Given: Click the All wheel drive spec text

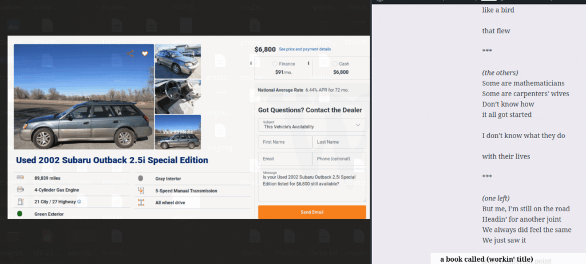Looking at the screenshot, I should click(170, 203).
